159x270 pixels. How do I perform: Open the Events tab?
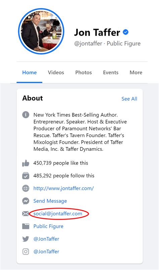[x=111, y=72]
